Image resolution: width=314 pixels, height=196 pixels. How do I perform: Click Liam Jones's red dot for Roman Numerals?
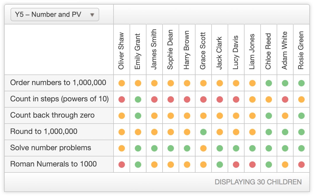[252, 165]
